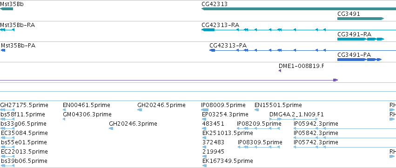Click the EN15501.5prime EST marker
The width and height of the screenshot is (396, 168).
click(x=256, y=110)
